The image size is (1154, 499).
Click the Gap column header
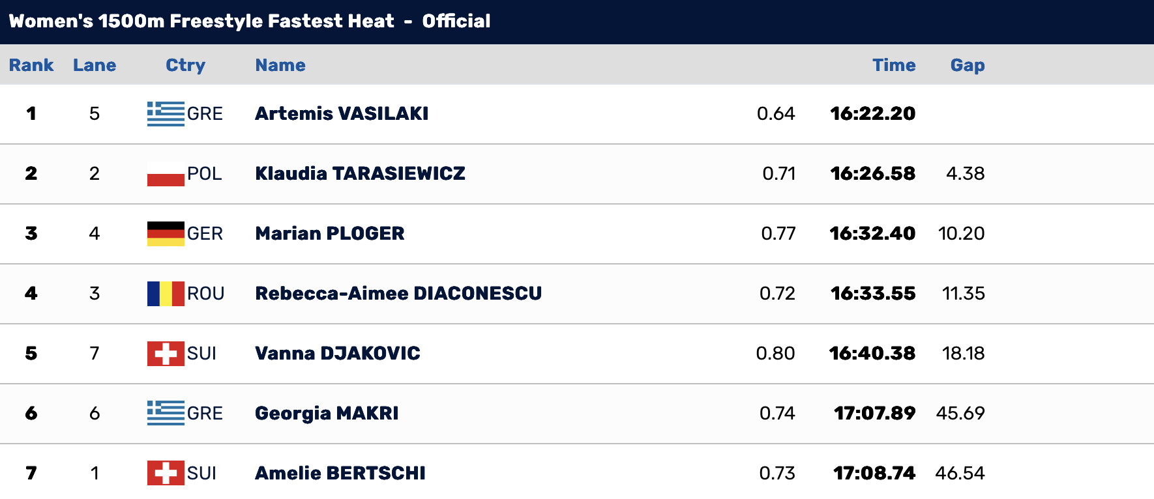(968, 65)
